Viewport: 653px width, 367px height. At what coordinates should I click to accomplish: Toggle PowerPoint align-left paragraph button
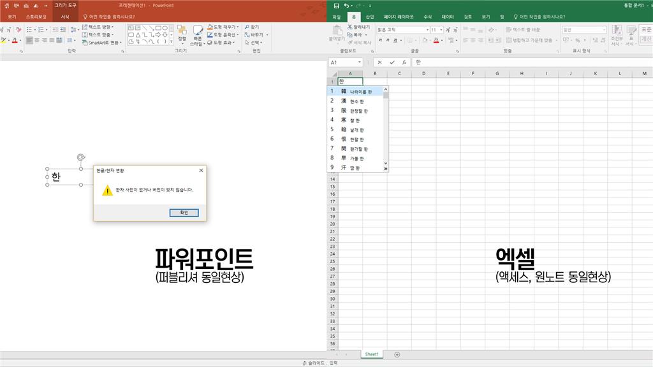tap(29, 40)
